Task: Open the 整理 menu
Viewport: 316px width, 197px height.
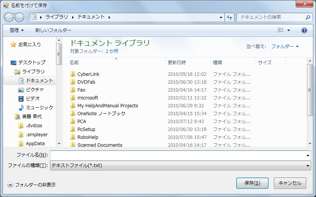Action: point(17,30)
